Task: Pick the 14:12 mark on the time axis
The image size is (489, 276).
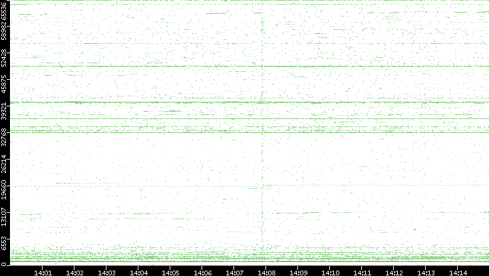Action: pos(394,272)
